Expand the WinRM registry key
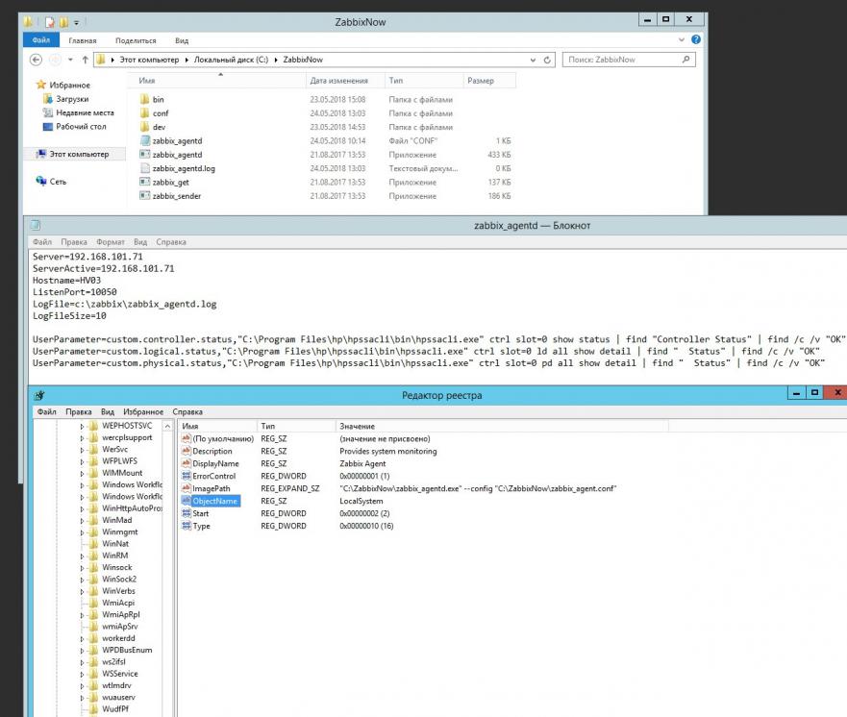The height and width of the screenshot is (717, 847). click(x=85, y=556)
